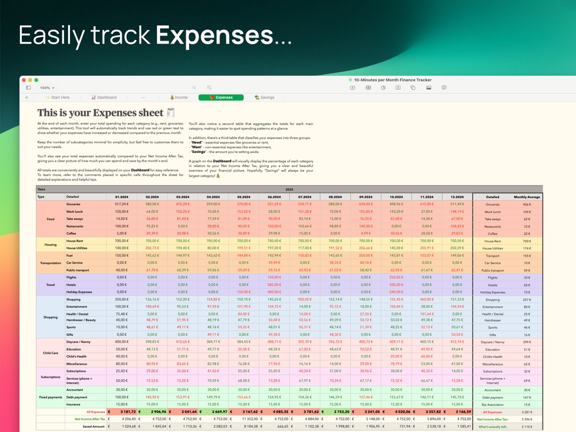
Task: Click the Table toolbar icon
Action: 368,88
